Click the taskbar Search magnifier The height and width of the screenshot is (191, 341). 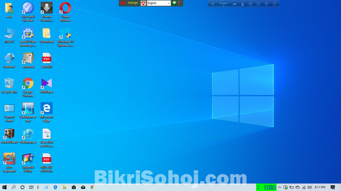tap(13, 187)
